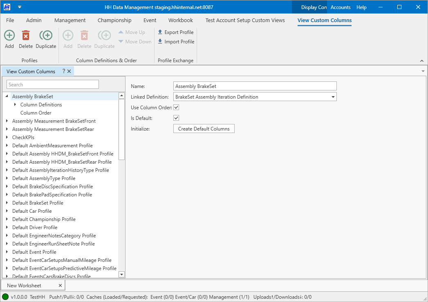Viewport: 428px width, 302px height.
Task: Click the Search input field
Action: [x=53, y=85]
